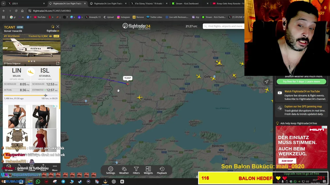330x185 pixels.
Task: Go back in browser
Action: click(x=4, y=11)
